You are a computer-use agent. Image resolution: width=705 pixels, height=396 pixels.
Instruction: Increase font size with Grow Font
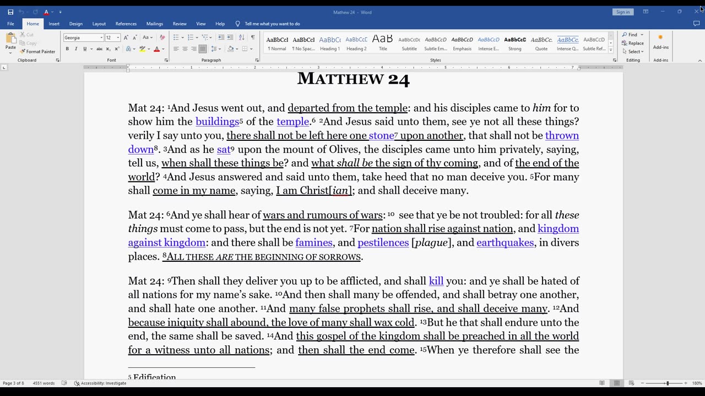(126, 37)
